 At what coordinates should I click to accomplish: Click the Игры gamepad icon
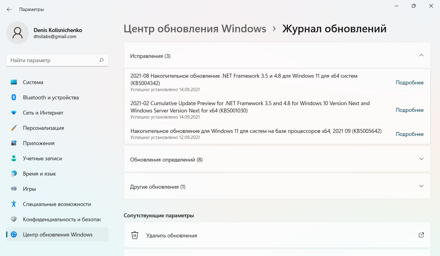tap(14, 189)
